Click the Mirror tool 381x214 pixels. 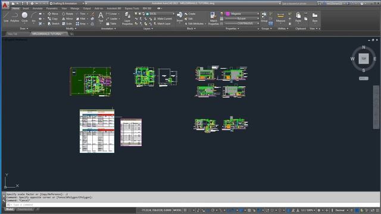click(x=67, y=18)
